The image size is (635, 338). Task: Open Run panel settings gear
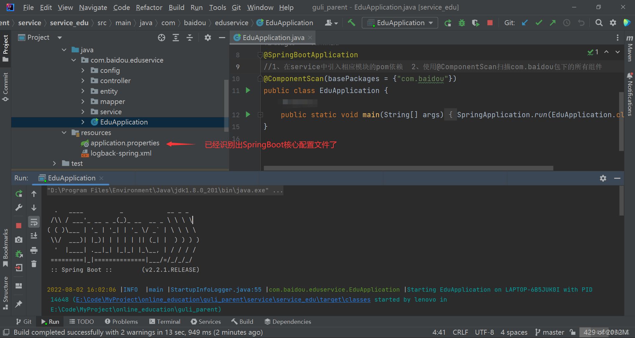click(603, 178)
